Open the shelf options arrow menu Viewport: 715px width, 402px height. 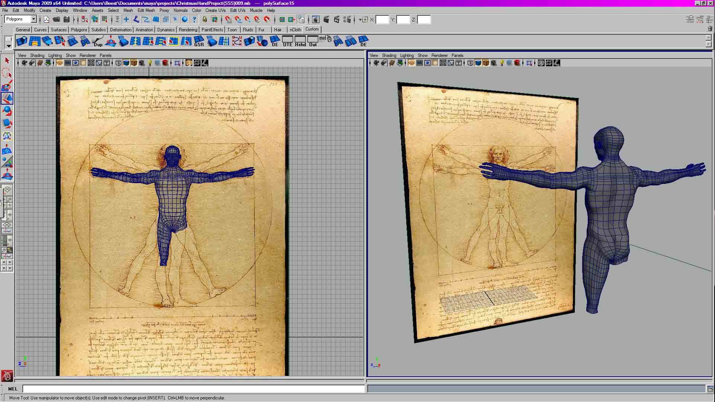click(9, 45)
